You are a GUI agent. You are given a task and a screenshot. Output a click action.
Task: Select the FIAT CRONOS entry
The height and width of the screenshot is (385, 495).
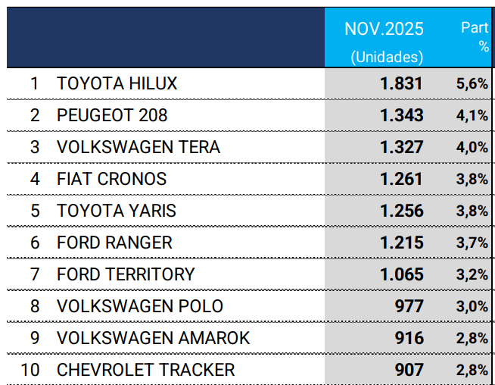tap(111, 179)
